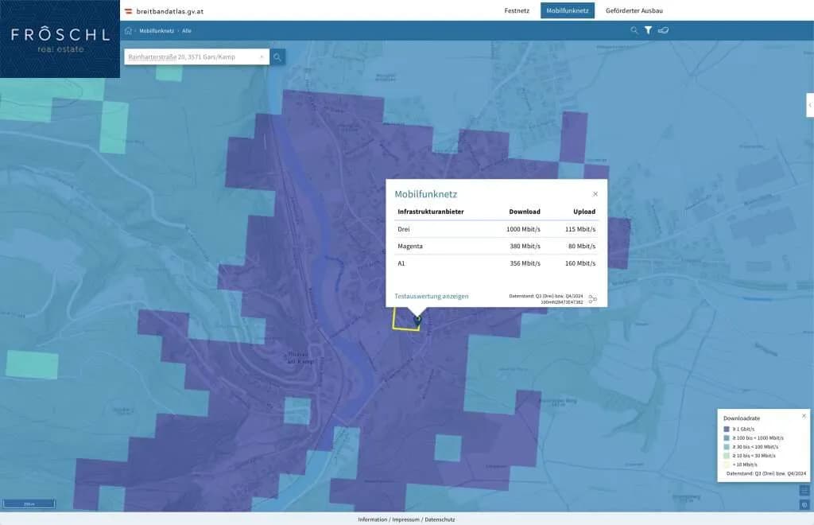Click the Drei download value 1000 Mbit/s

click(523, 229)
